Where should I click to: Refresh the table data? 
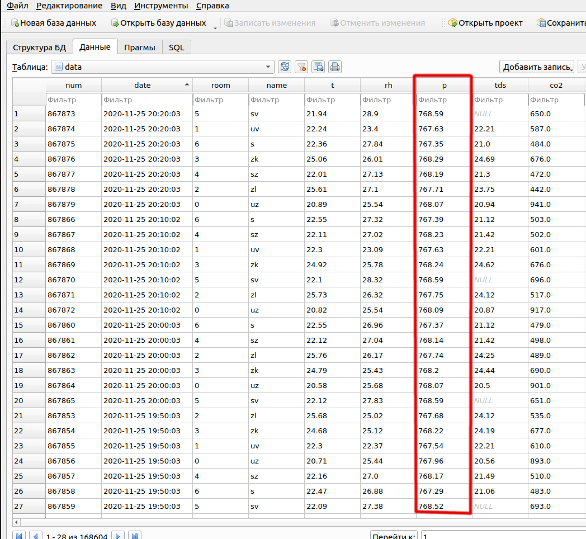point(285,67)
